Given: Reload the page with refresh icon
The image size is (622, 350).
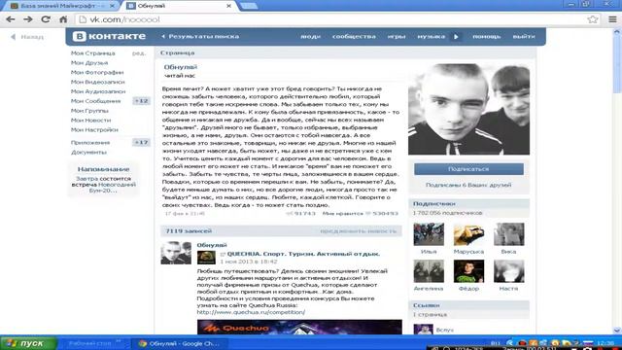Looking at the screenshot, I should coord(46,19).
